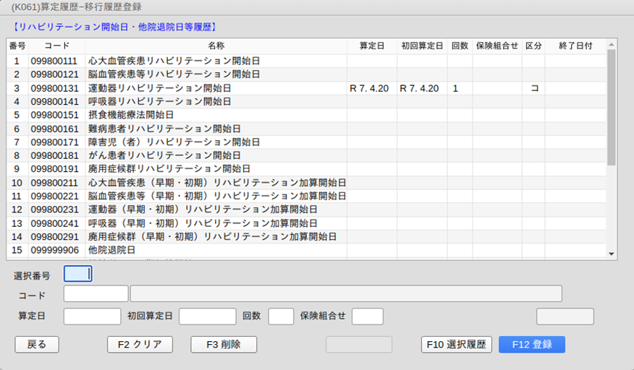634x370 pixels.
Task: Click the 選択番号 input field
Action: [78, 274]
